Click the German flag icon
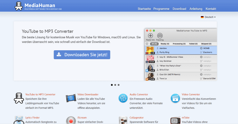 [202, 17]
